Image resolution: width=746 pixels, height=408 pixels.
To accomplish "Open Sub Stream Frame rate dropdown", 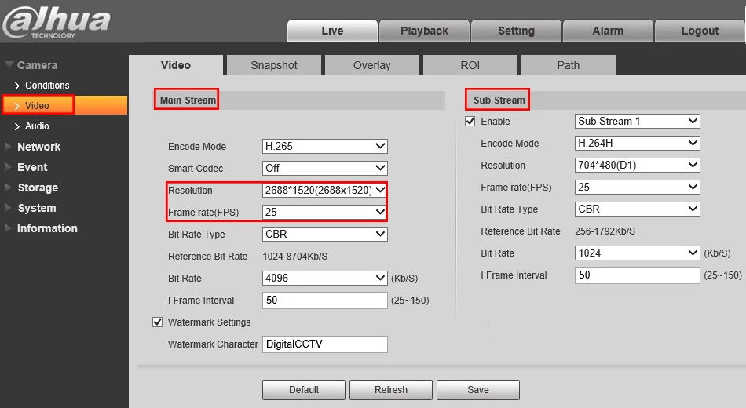I will (638, 187).
